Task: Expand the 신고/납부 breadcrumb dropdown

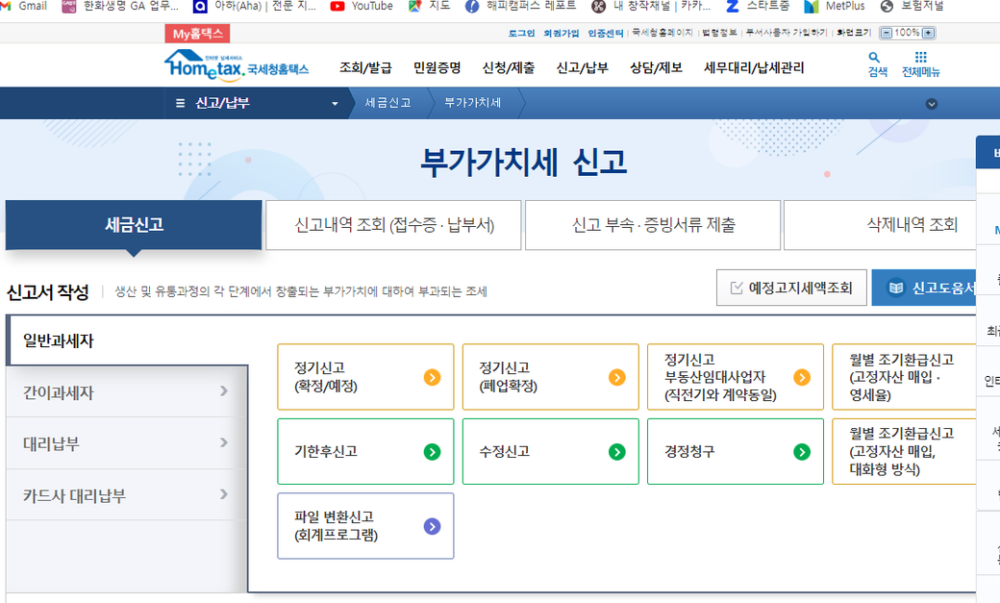Action: click(x=335, y=104)
